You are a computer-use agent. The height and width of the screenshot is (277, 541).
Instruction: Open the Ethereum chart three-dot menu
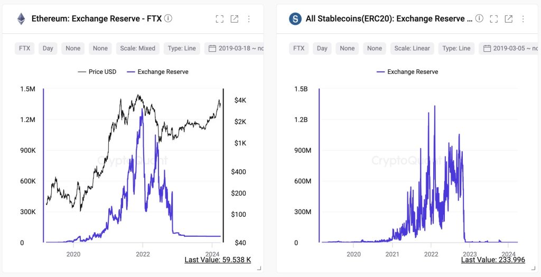pyautogui.click(x=249, y=19)
